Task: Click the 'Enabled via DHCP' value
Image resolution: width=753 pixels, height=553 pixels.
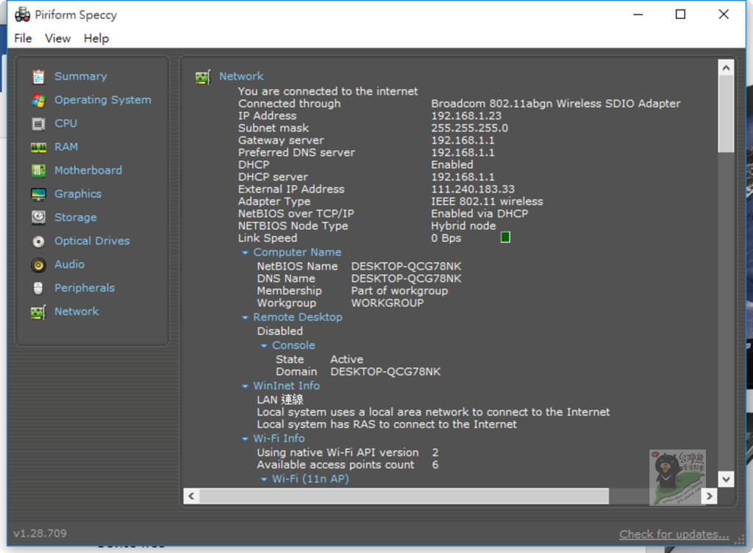Action: [x=479, y=214]
